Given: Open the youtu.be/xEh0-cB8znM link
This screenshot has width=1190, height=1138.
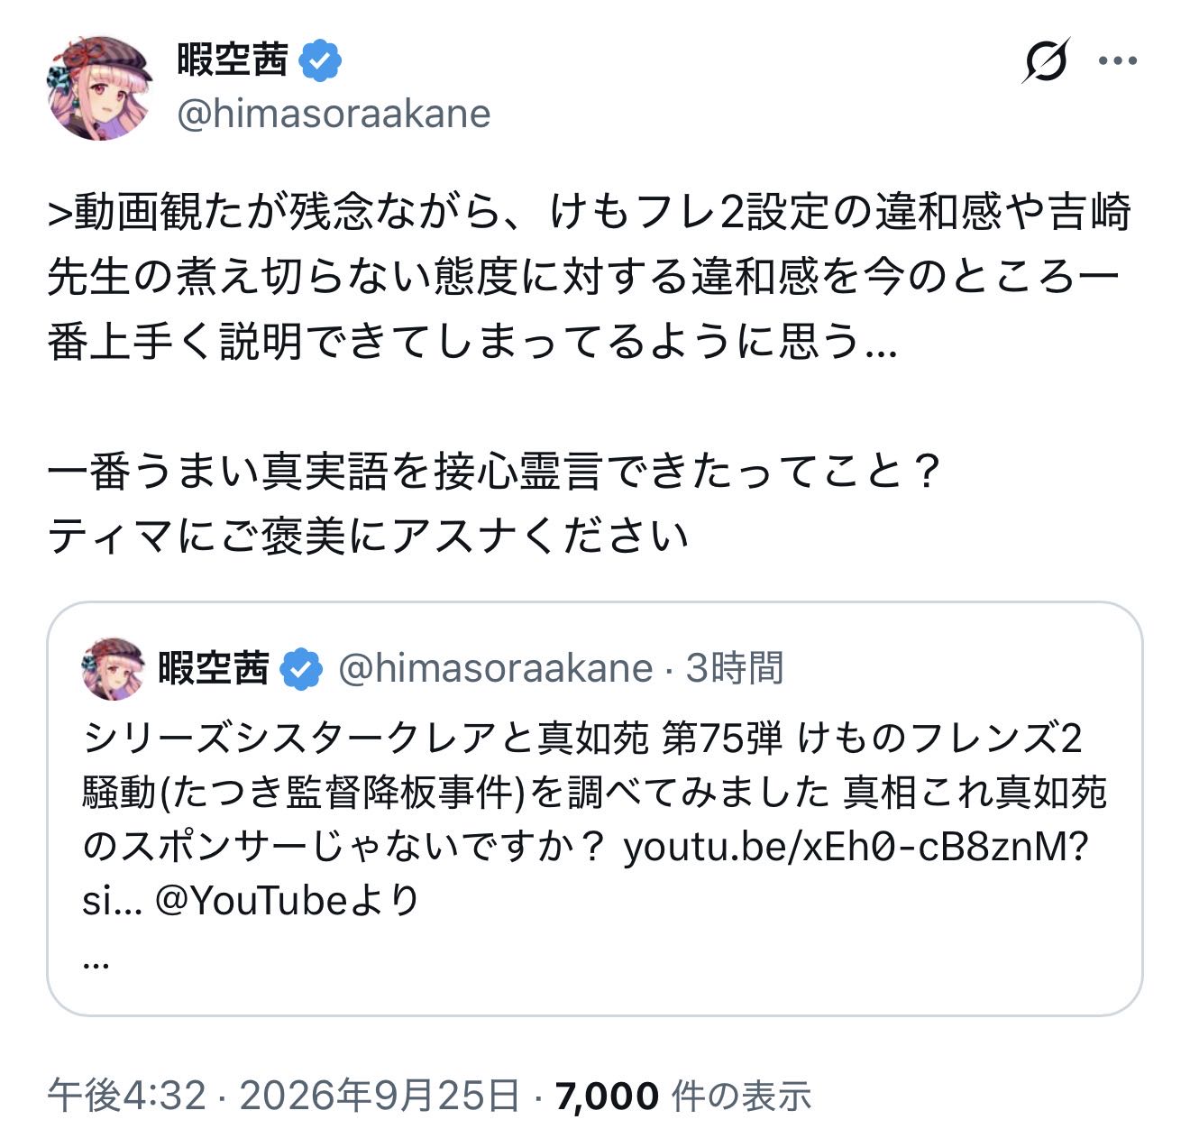Looking at the screenshot, I should [x=856, y=847].
